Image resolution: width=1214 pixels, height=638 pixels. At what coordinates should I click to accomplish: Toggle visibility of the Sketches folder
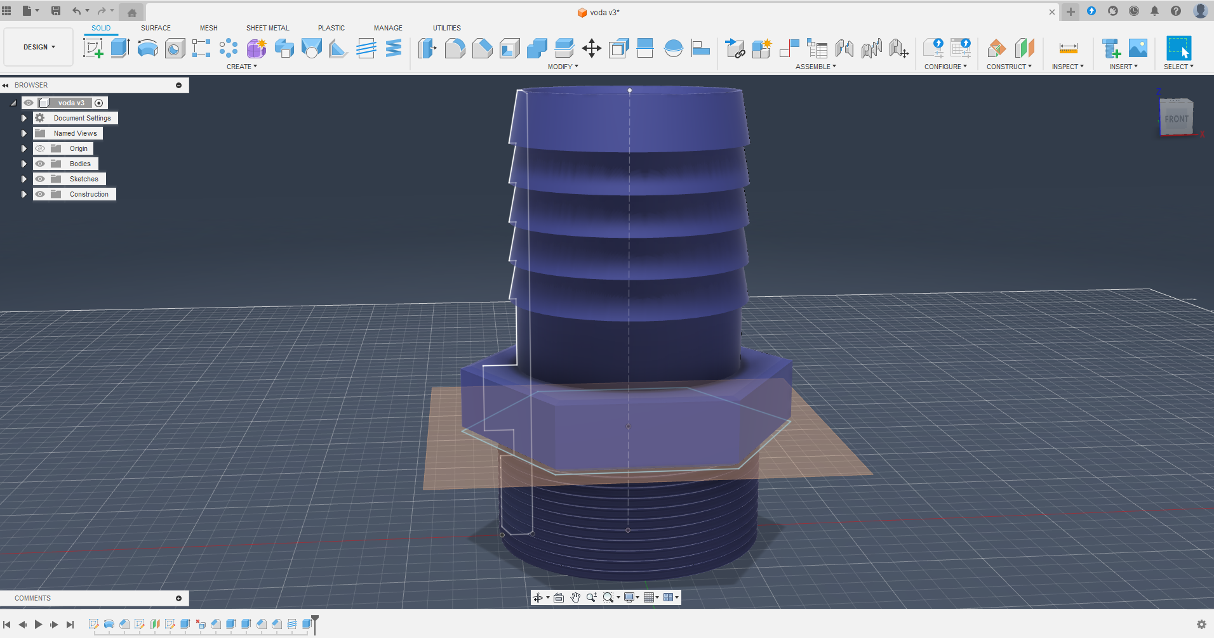click(x=40, y=179)
